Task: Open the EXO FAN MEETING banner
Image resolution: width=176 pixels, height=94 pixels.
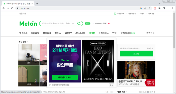Action: click(98, 61)
